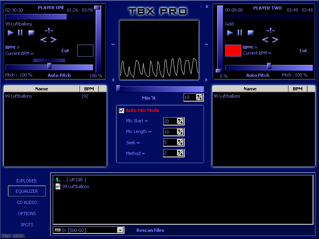Click the left playlist Name column header
This screenshot has height=239, width=319.
click(x=42, y=89)
